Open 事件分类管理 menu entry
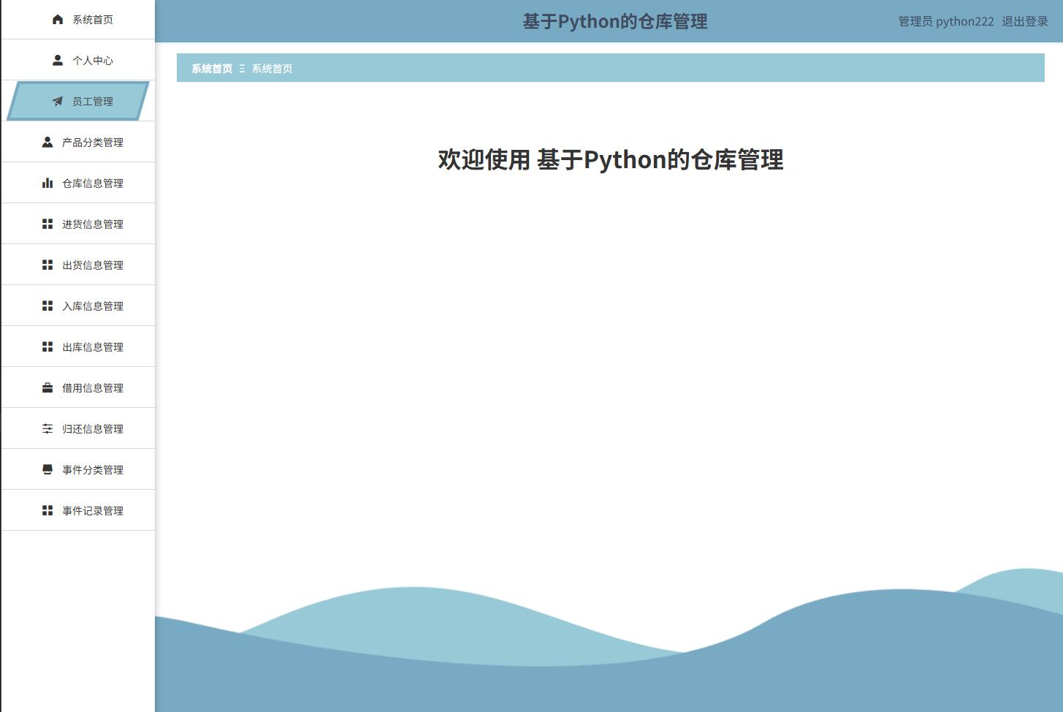 click(78, 469)
